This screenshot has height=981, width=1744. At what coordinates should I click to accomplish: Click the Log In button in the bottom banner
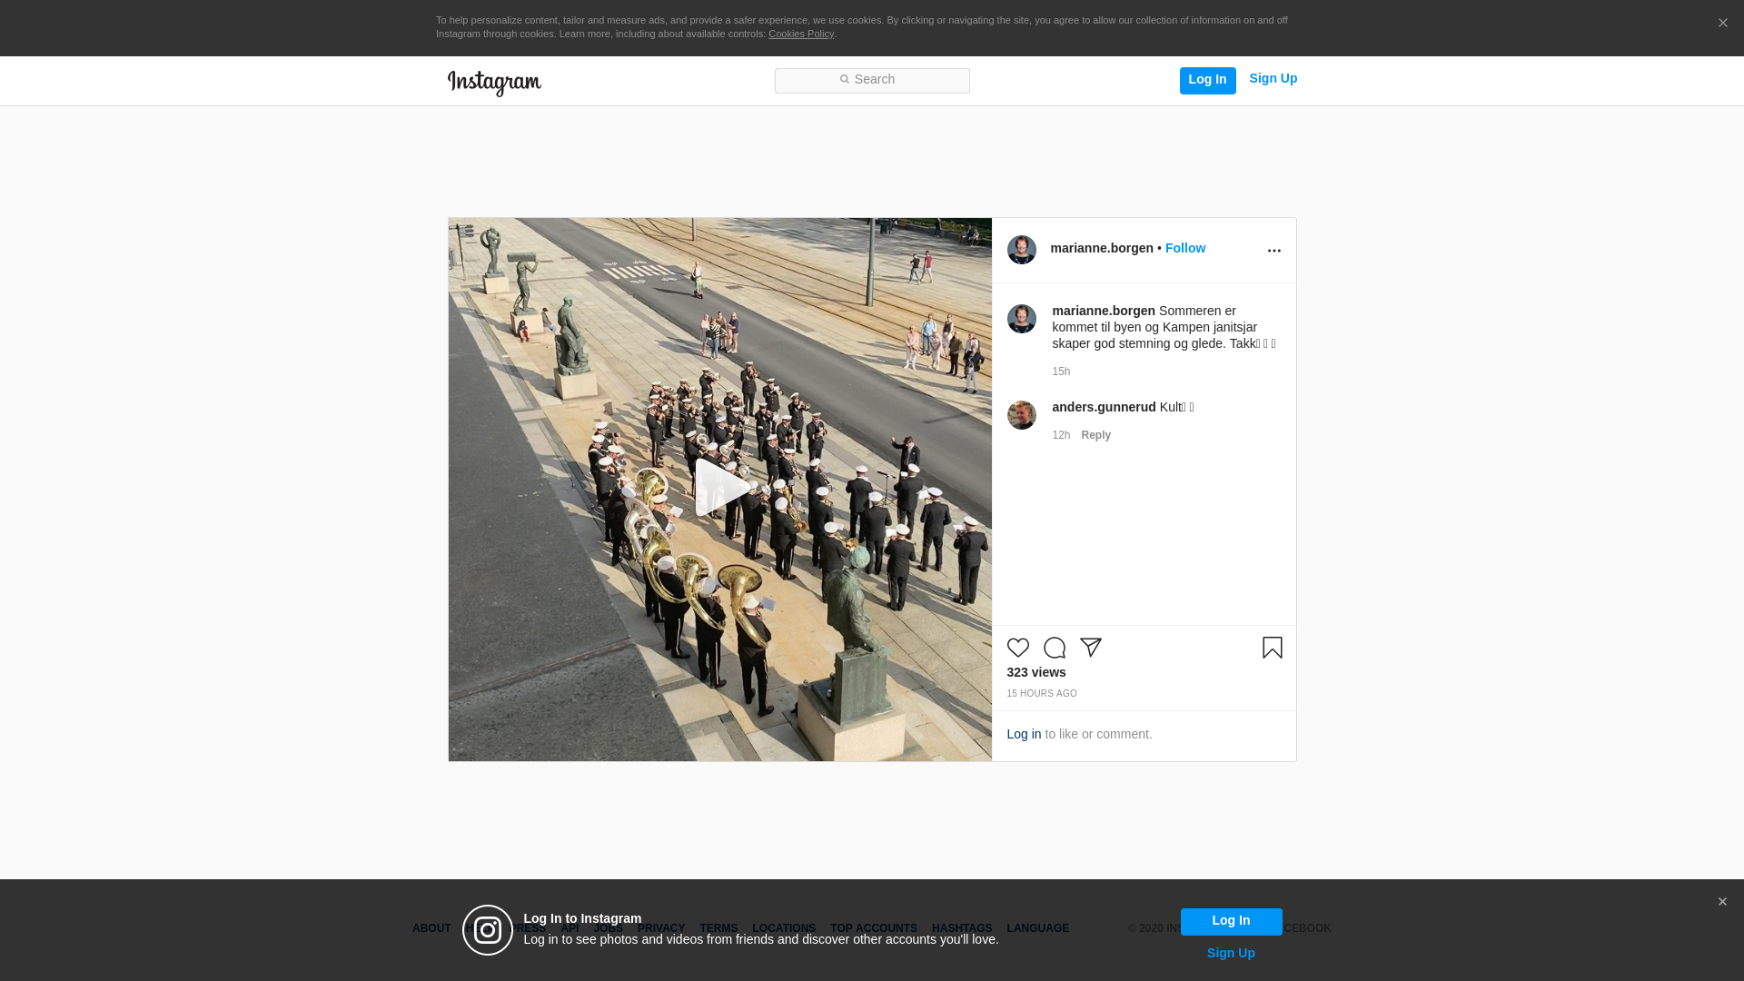[1231, 921]
